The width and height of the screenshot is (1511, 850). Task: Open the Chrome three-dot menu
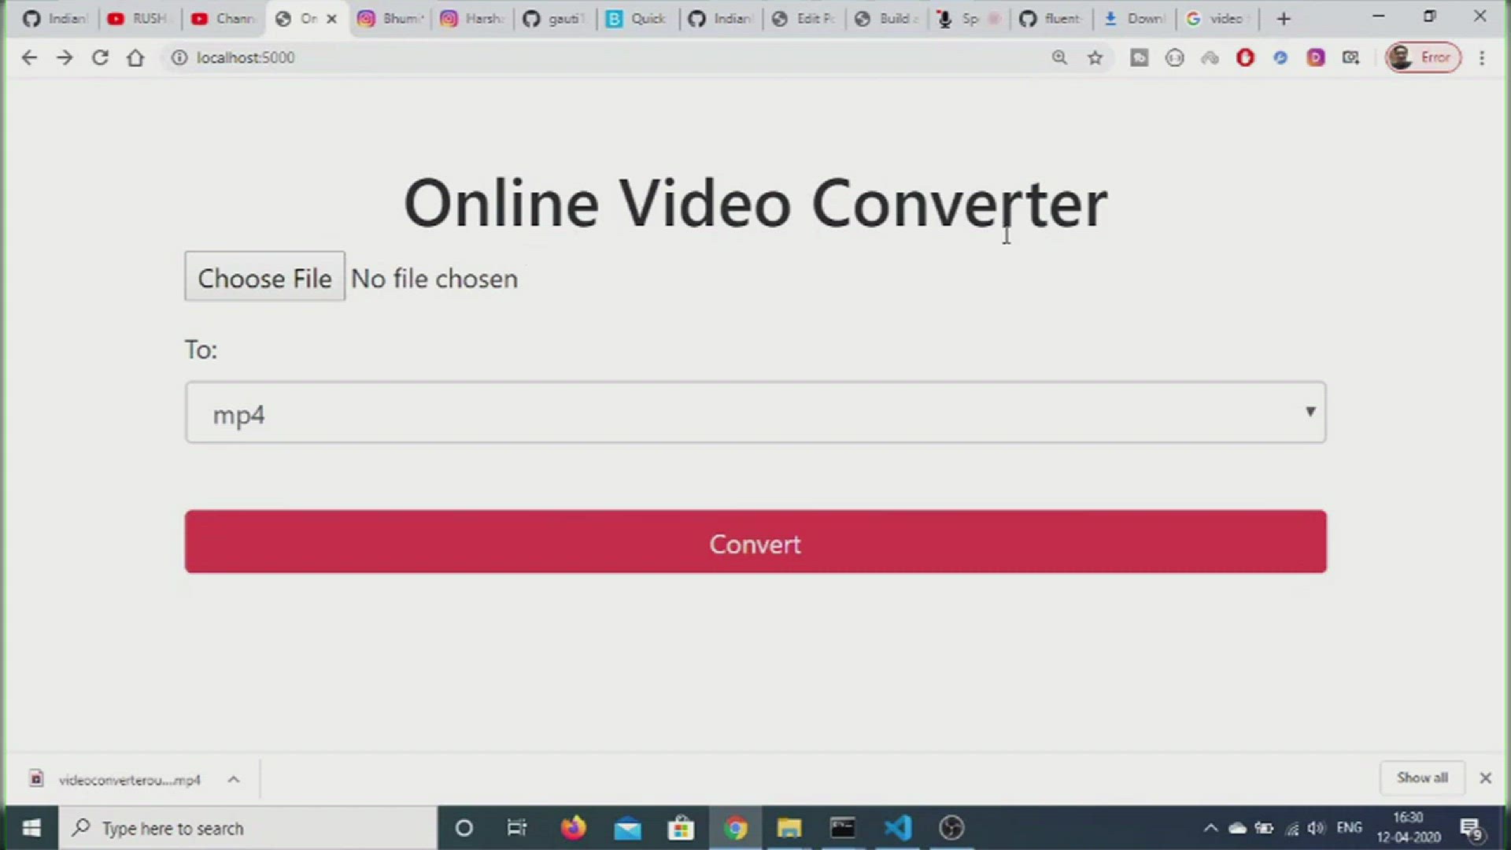click(1482, 57)
